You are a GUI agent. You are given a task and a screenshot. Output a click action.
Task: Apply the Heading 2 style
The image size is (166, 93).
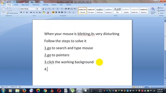[108, 11]
